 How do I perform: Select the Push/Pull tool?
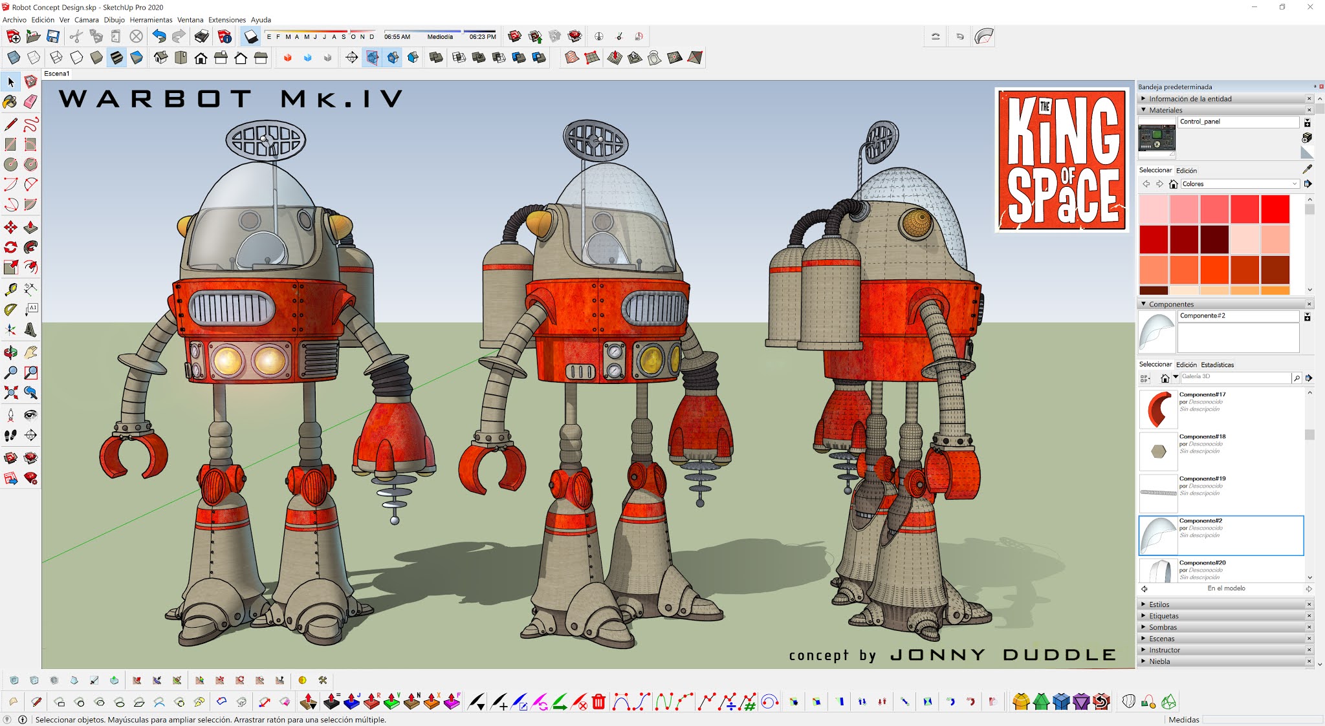pyautogui.click(x=30, y=226)
